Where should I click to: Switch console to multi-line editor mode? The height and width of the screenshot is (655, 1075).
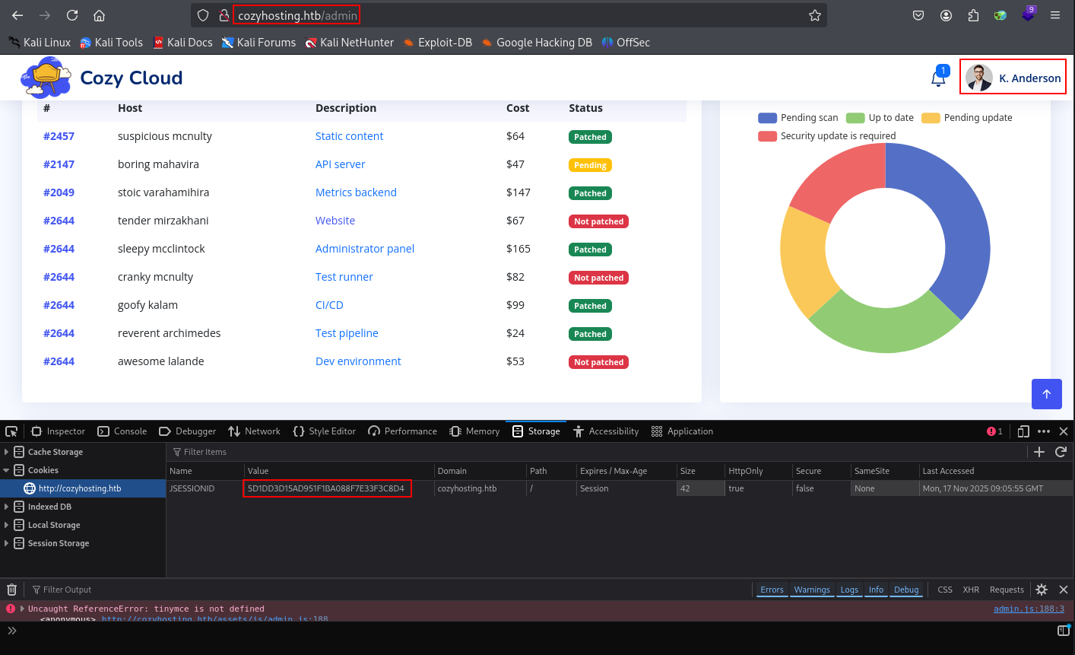1064,630
